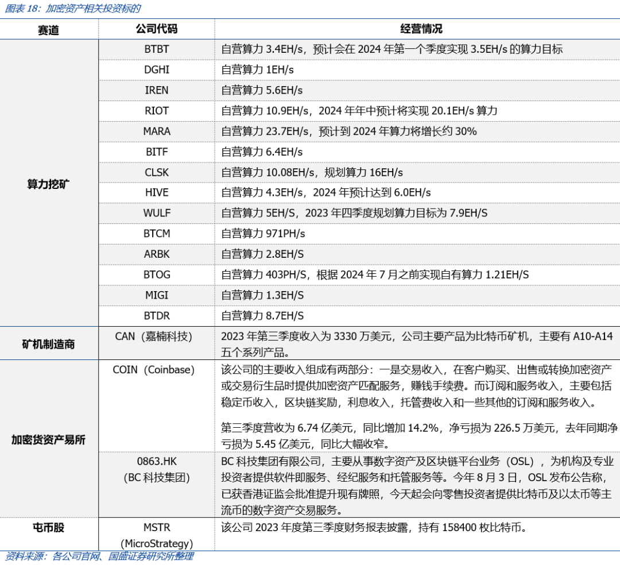Viewport: 620px width, 565px height.
Task: Select the BTBT ticker cell
Action: (157, 49)
